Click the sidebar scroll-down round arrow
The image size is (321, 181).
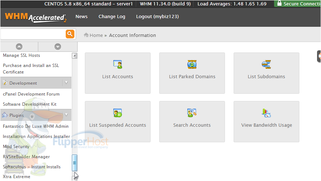pos(58,47)
